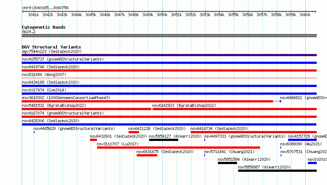Click the red nsv6416734 variant bar

point(254,132)
